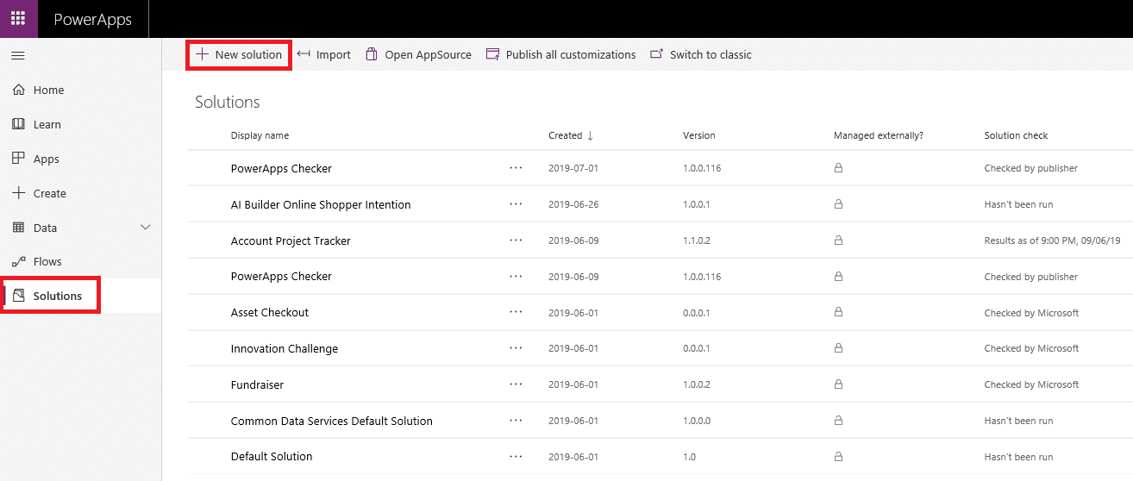
Task: Open the app launcher waffle icon
Action: pyautogui.click(x=18, y=18)
